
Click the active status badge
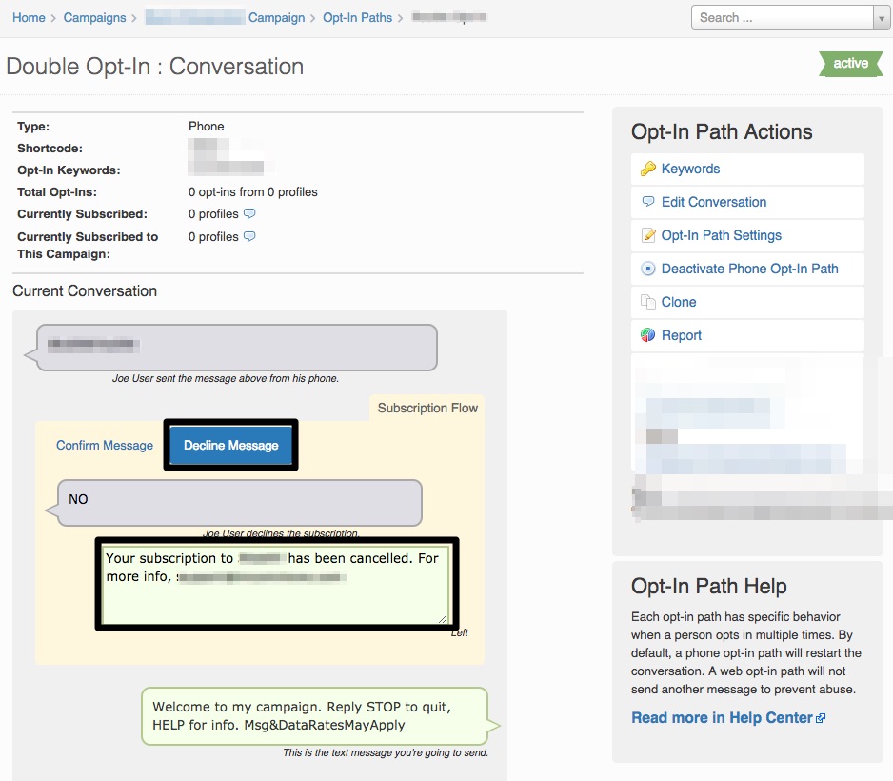(x=851, y=63)
